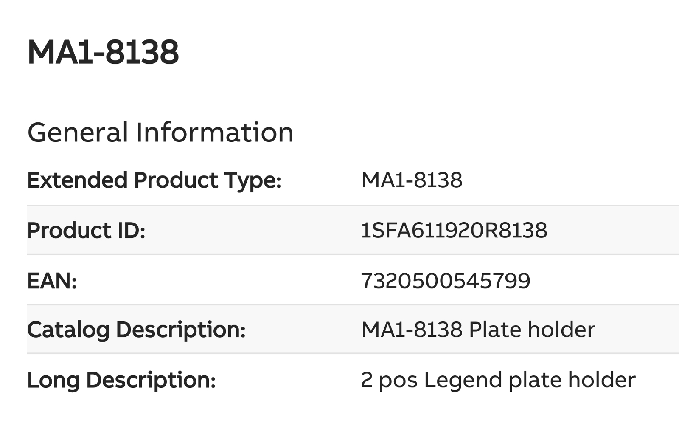
Task: Click the word holder in the catalog description
Action: 561,330
